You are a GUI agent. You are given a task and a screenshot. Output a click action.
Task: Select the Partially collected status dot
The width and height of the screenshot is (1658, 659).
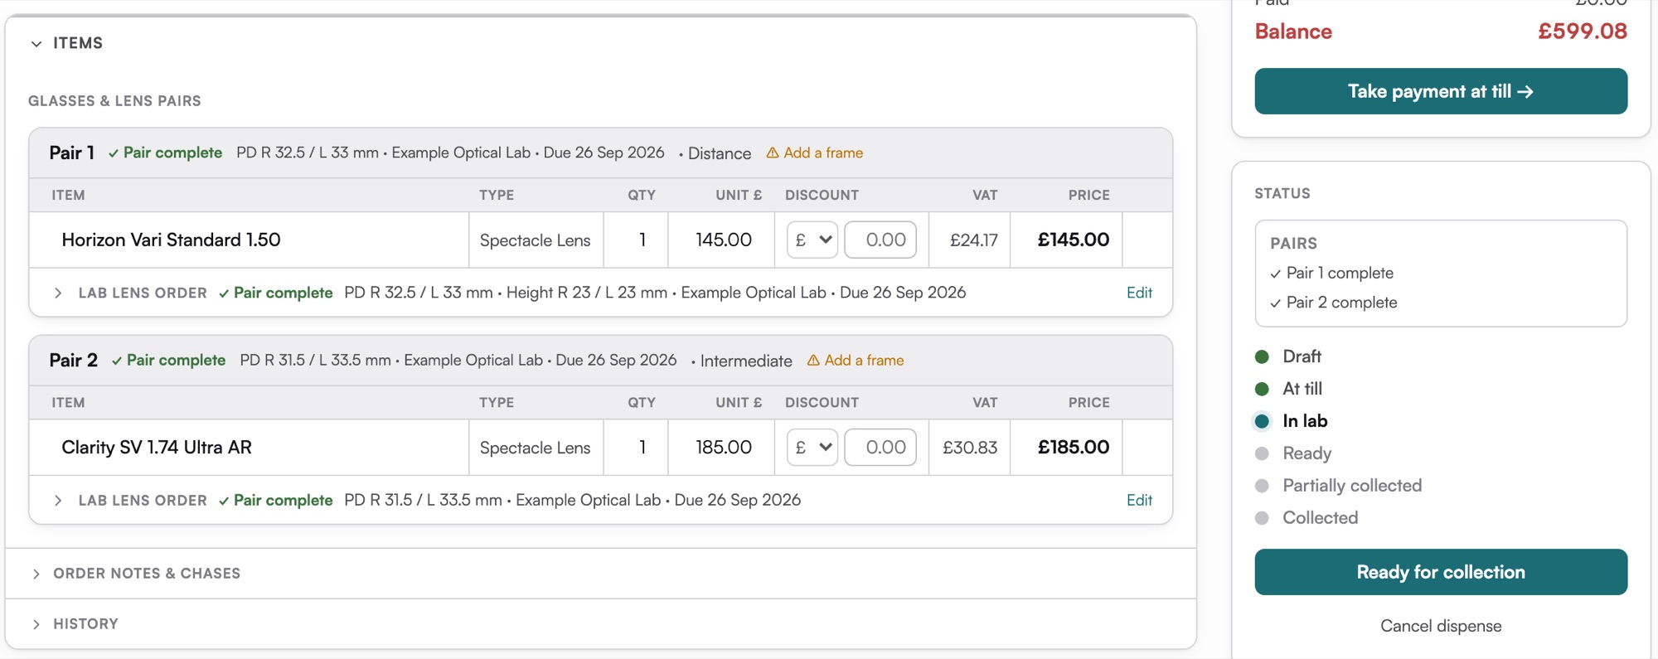click(x=1262, y=486)
